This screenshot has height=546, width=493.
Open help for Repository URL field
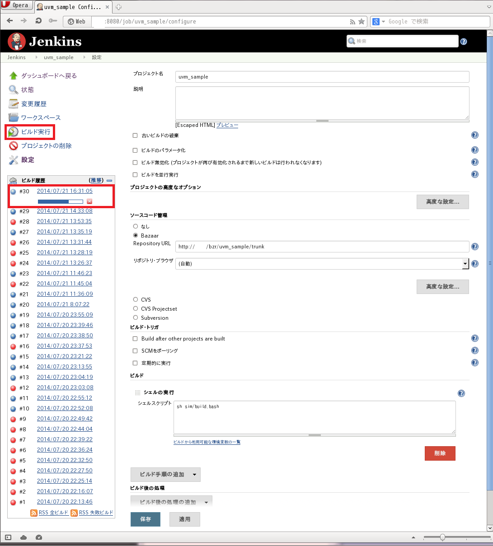475,247
